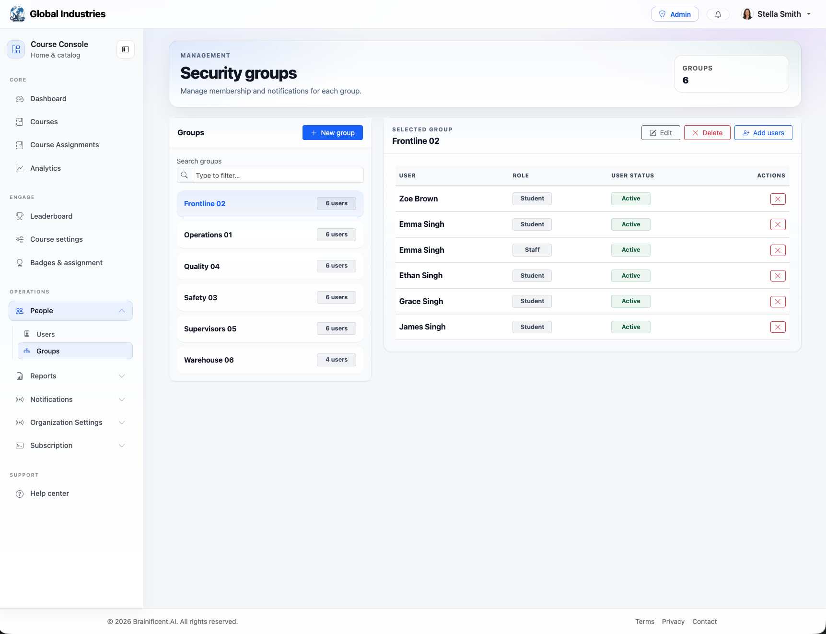Open the notifications bell
Screen dimensions: 826x634
click(x=718, y=14)
